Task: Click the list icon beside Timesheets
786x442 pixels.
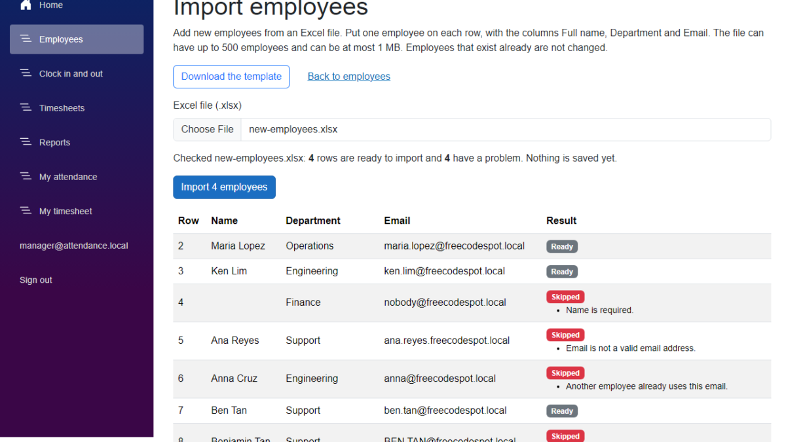Action: (x=26, y=108)
